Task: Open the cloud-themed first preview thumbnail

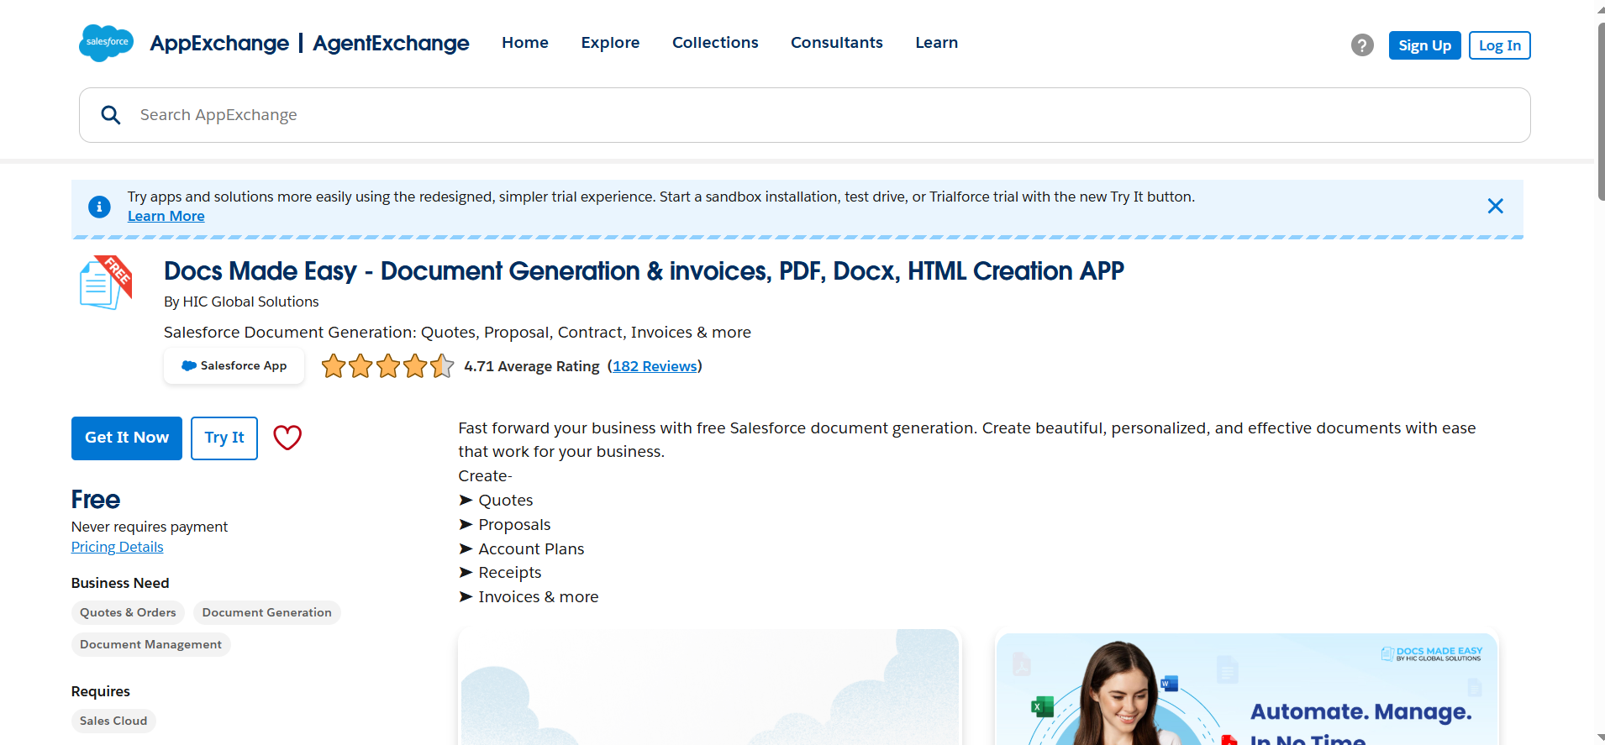Action: (708, 687)
